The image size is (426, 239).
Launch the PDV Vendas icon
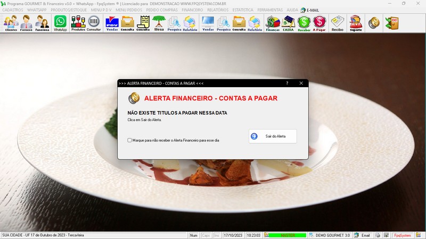(112, 23)
